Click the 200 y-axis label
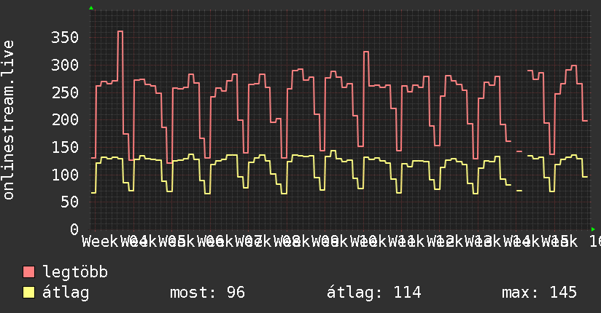 coord(65,120)
